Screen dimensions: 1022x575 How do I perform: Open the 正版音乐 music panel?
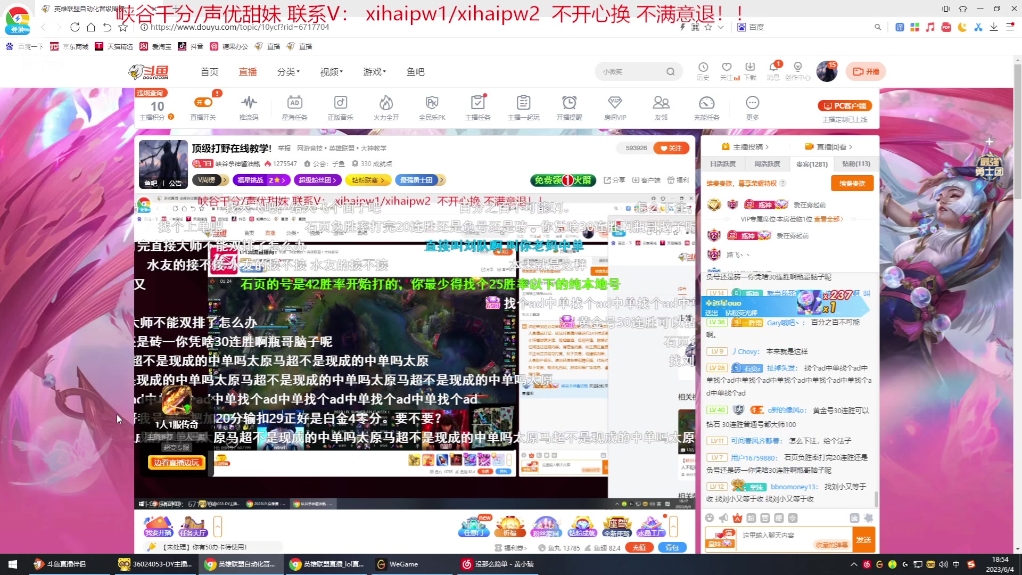click(340, 106)
